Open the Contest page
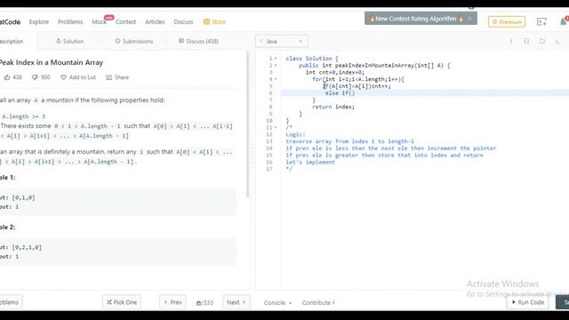The image size is (569, 320). tap(125, 21)
